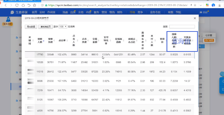Reload page with the refresh icon
Image resolution: width=224 pixels, height=115 pixels.
click(17, 5)
